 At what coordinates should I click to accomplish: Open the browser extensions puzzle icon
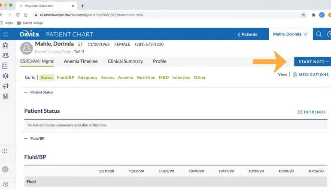click(313, 15)
